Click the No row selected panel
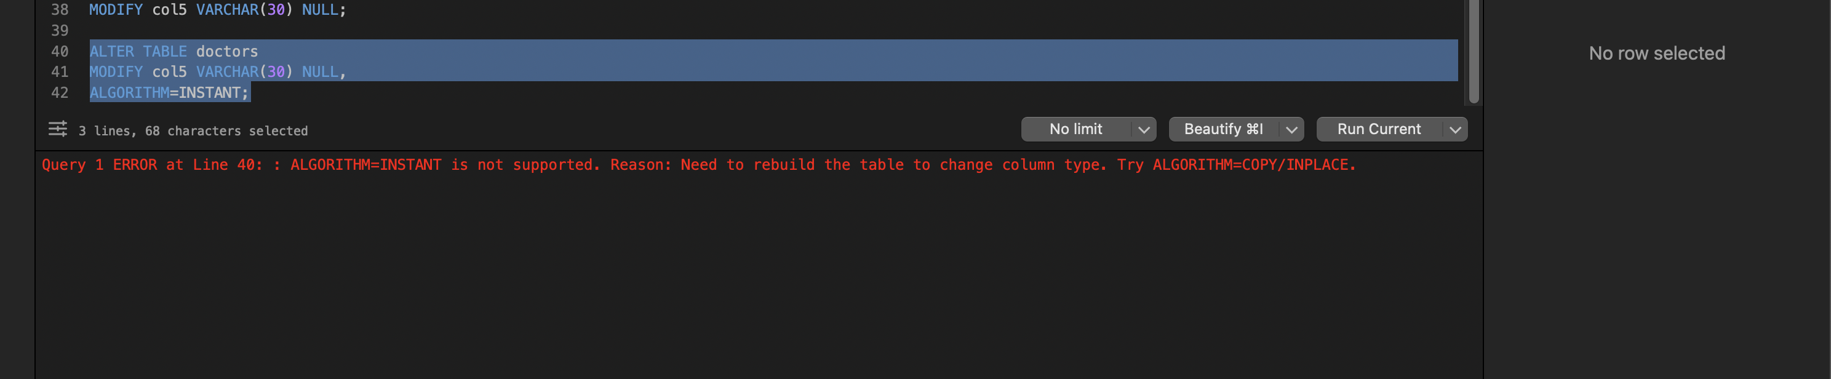The height and width of the screenshot is (379, 1831). click(x=1656, y=54)
